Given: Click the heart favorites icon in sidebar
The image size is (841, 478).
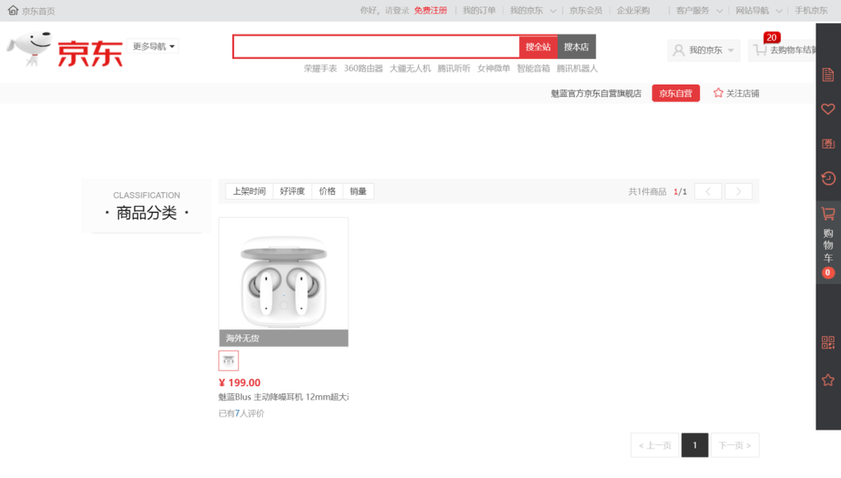Looking at the screenshot, I should pos(828,109).
